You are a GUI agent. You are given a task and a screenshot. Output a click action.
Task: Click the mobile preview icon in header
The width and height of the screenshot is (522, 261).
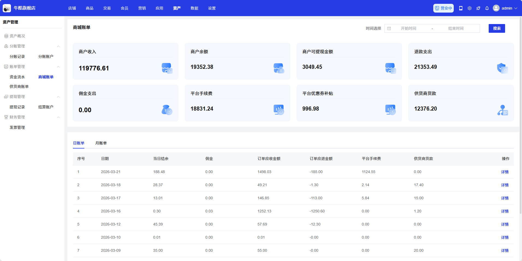pyautogui.click(x=461, y=8)
